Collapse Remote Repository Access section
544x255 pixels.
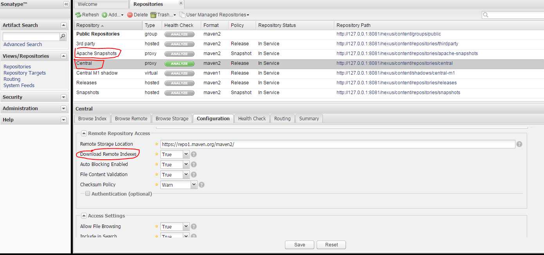coord(84,133)
